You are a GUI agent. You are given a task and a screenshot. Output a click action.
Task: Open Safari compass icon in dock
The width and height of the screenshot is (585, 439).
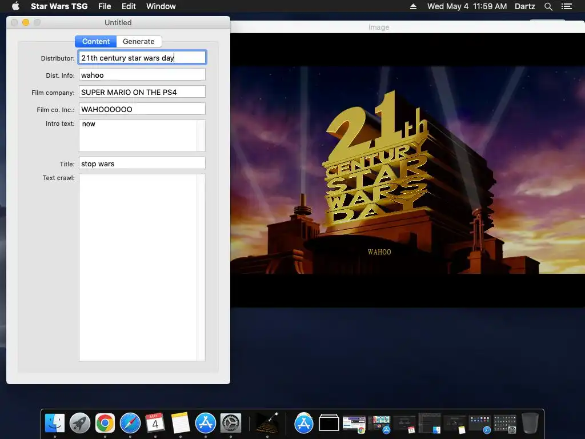pos(130,423)
